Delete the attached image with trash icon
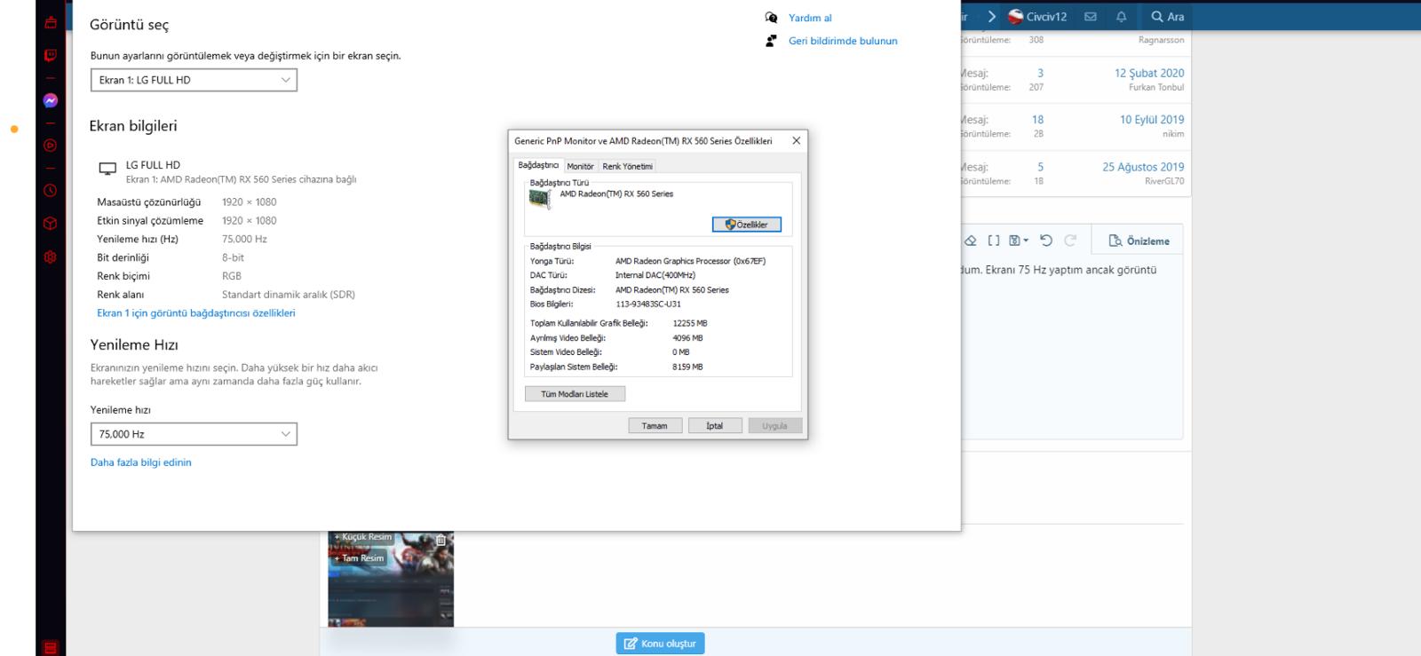1421x656 pixels. click(x=441, y=540)
